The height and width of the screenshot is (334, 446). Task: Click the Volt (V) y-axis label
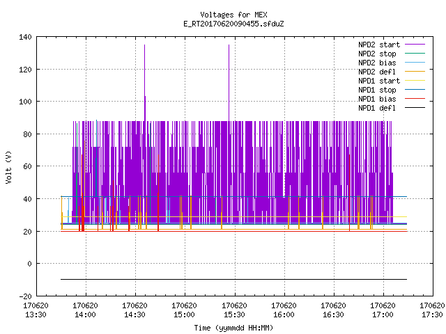pos(8,167)
